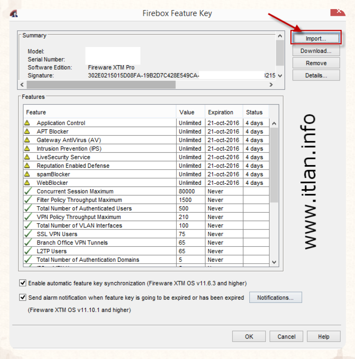The image size is (355, 359).
Task: Click the warning icon next to APT Blocker
Action: (x=27, y=132)
